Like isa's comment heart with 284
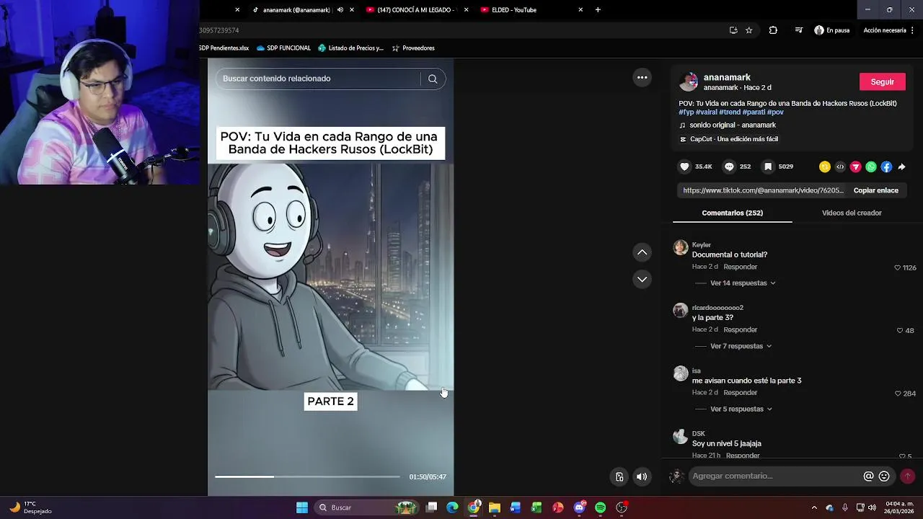Screen dimensions: 923x519 (x=898, y=394)
